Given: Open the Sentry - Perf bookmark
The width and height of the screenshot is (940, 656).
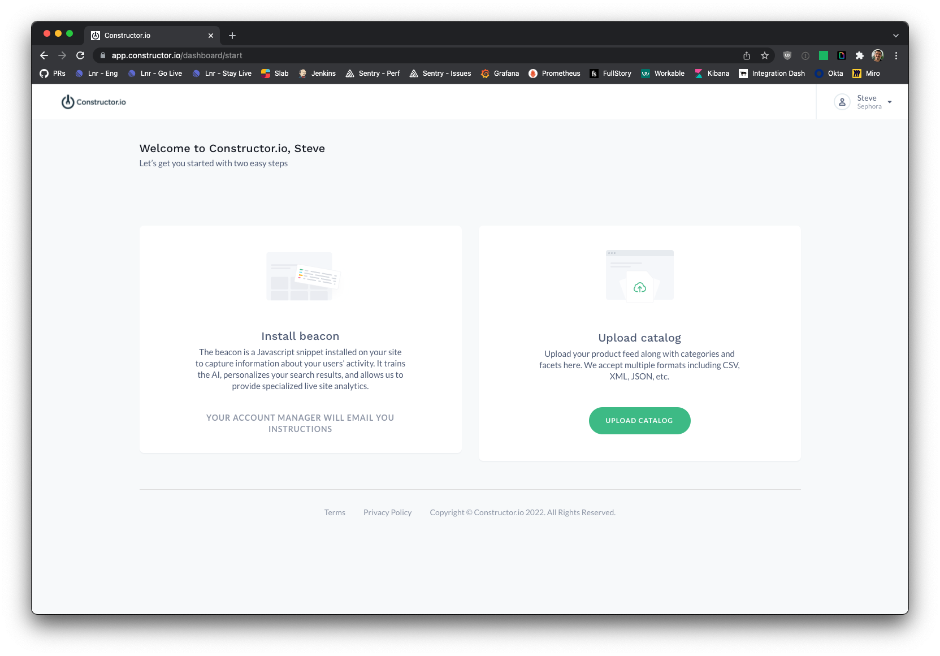Looking at the screenshot, I should click(x=372, y=74).
